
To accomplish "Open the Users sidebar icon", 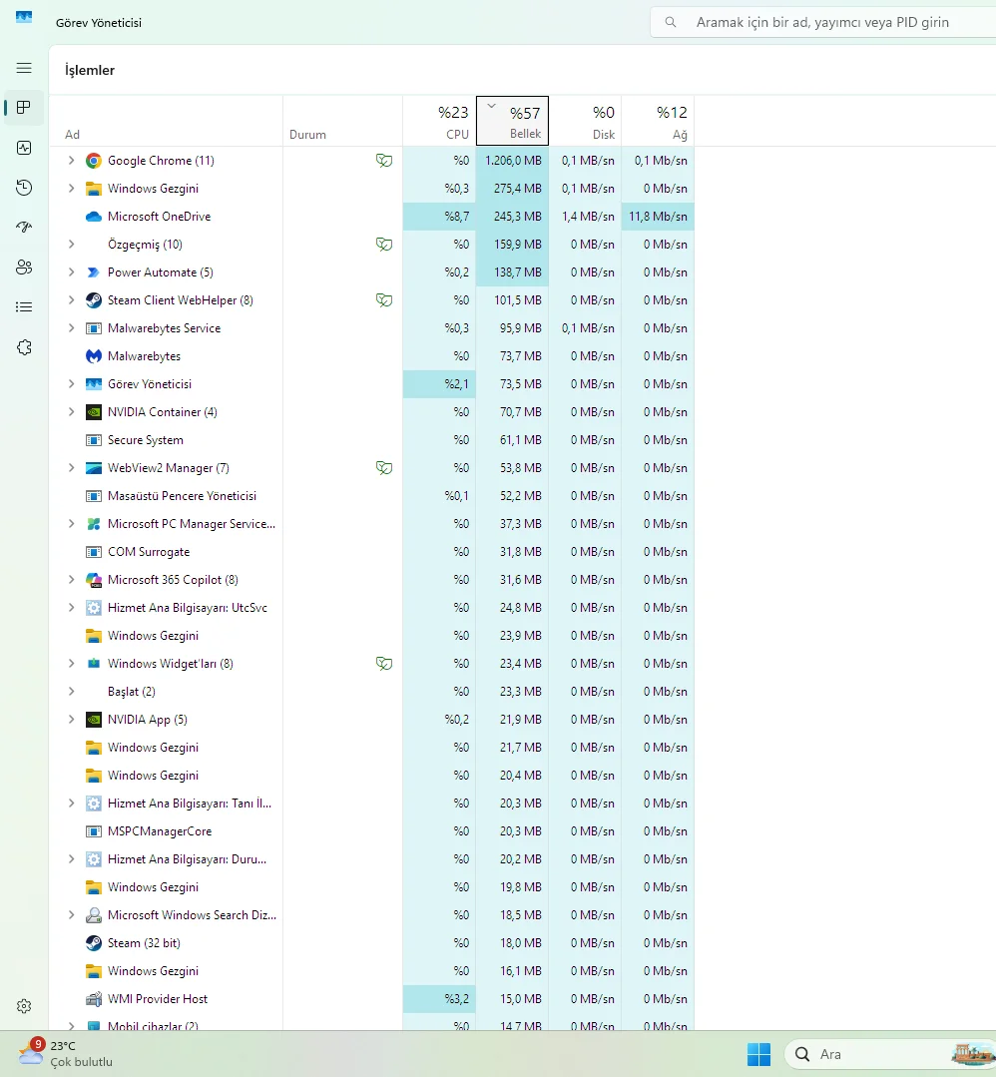I will (x=24, y=268).
